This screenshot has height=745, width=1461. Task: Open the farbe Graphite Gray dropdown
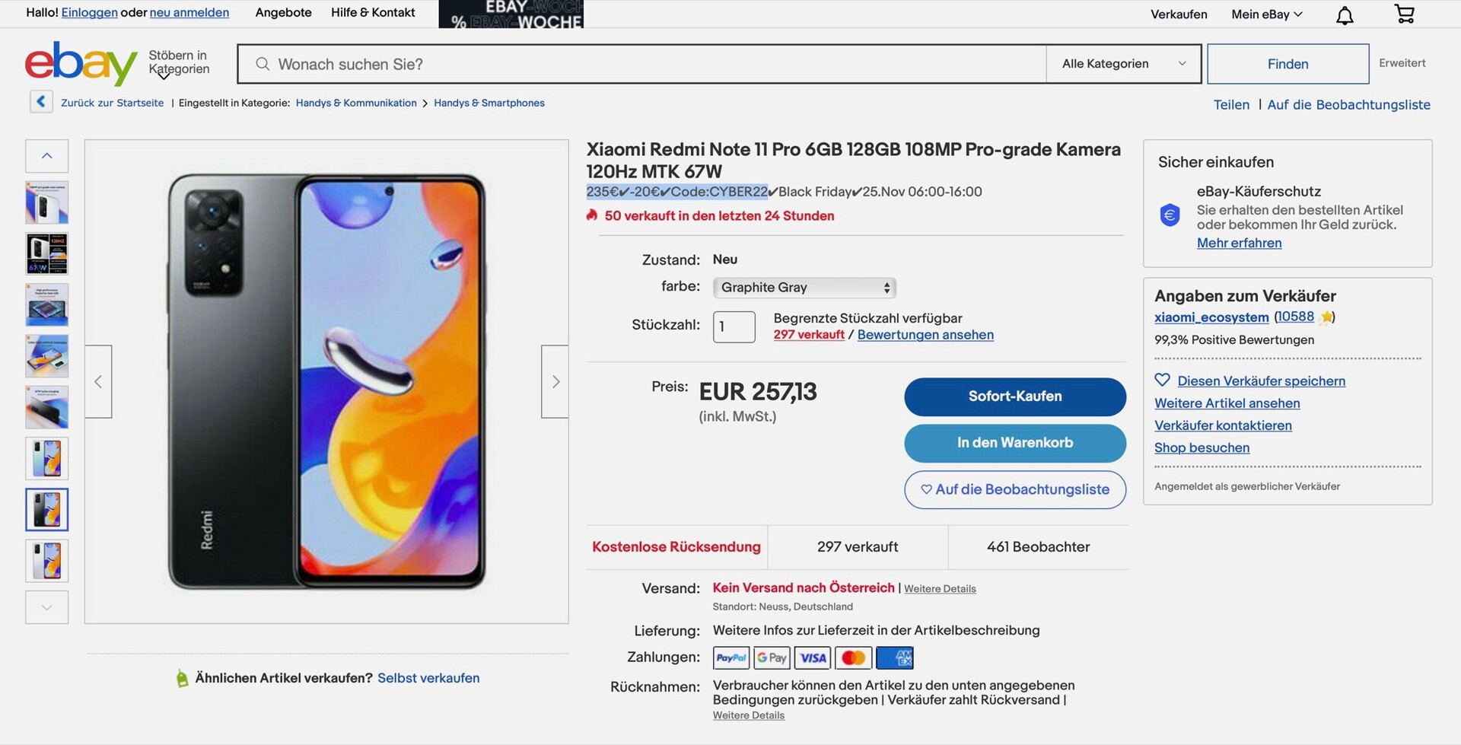(x=804, y=288)
